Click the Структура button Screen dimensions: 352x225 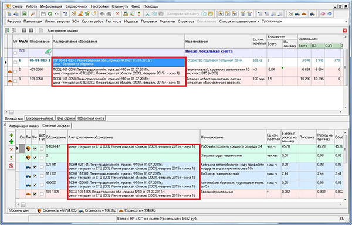pos(186,21)
